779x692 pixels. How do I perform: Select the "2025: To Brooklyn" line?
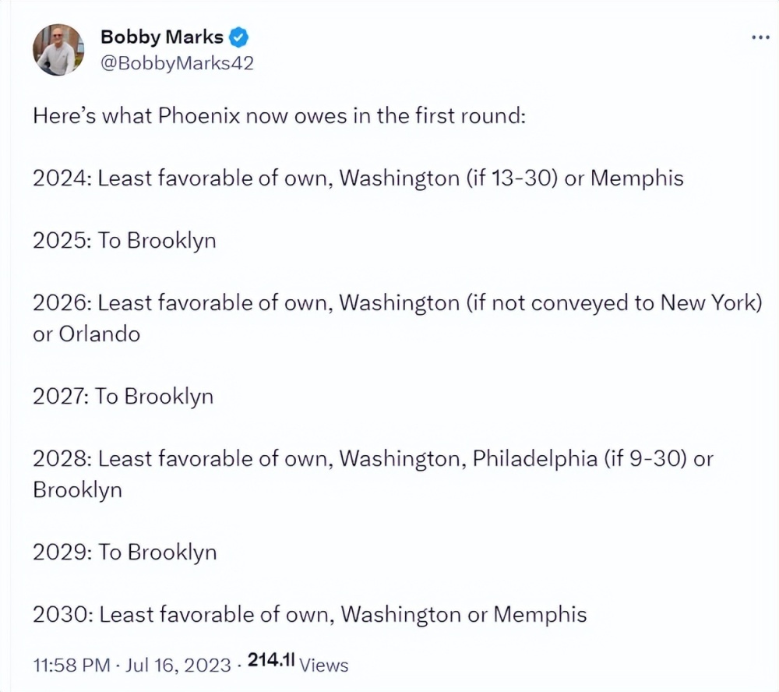[x=125, y=240]
